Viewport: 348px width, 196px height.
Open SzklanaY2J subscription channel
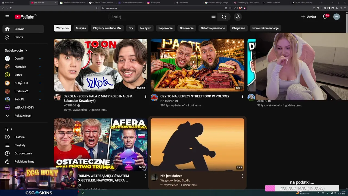pos(23,91)
